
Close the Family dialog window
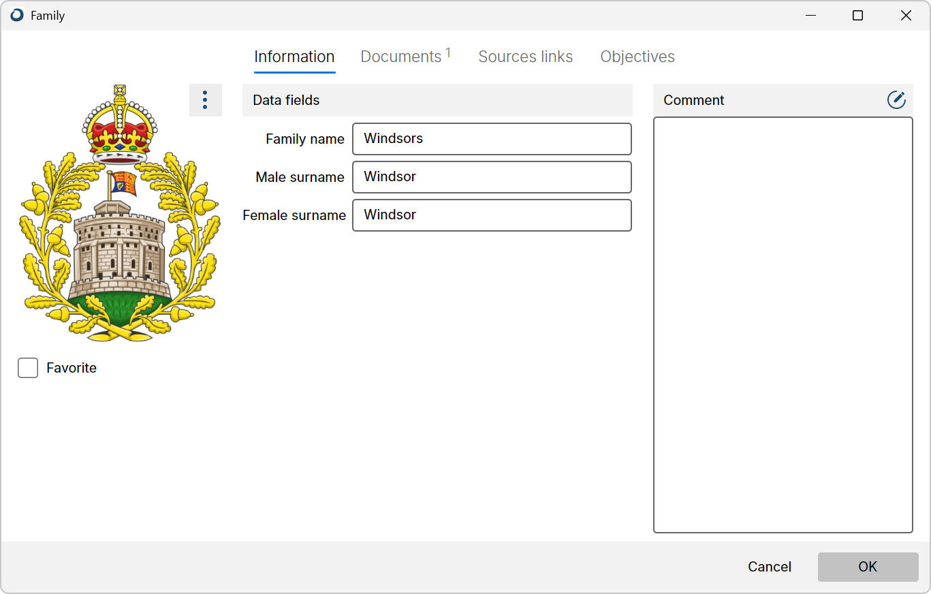906,15
